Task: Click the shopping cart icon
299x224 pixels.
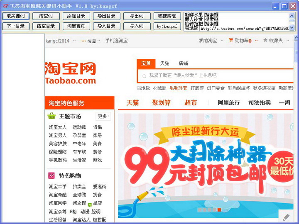Action: pyautogui.click(x=231, y=40)
